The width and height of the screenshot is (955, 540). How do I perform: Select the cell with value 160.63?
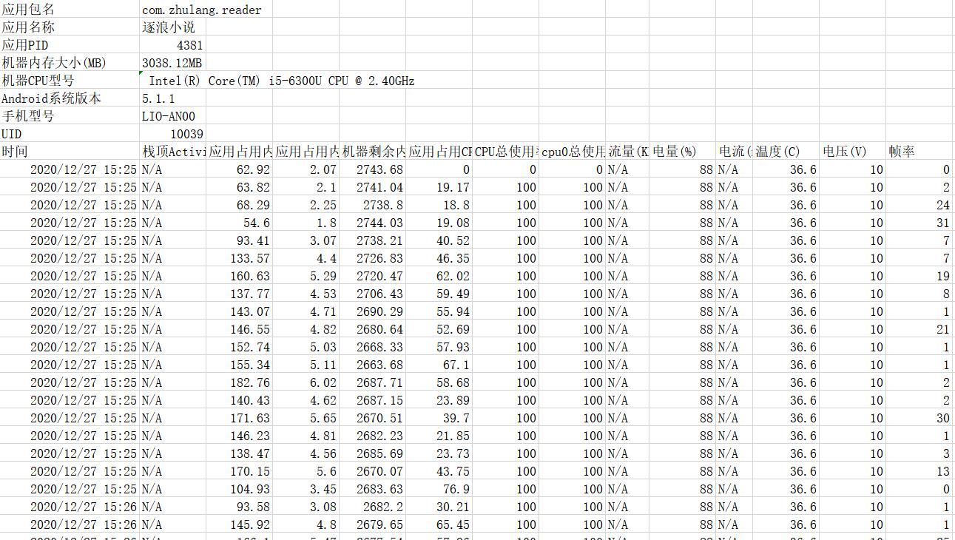[240, 276]
